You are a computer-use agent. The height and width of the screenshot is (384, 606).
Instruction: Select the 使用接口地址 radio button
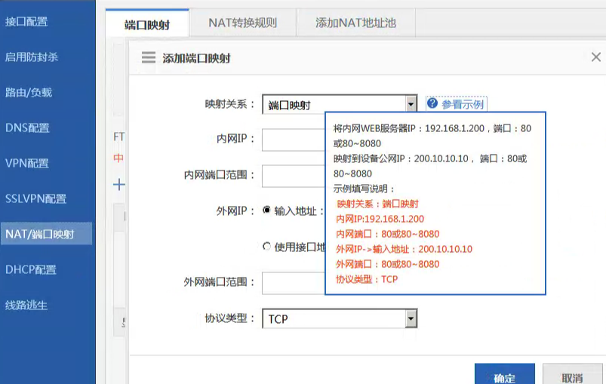click(266, 246)
